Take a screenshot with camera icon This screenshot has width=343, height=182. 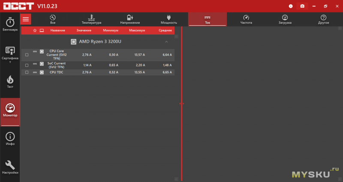(x=302, y=6)
